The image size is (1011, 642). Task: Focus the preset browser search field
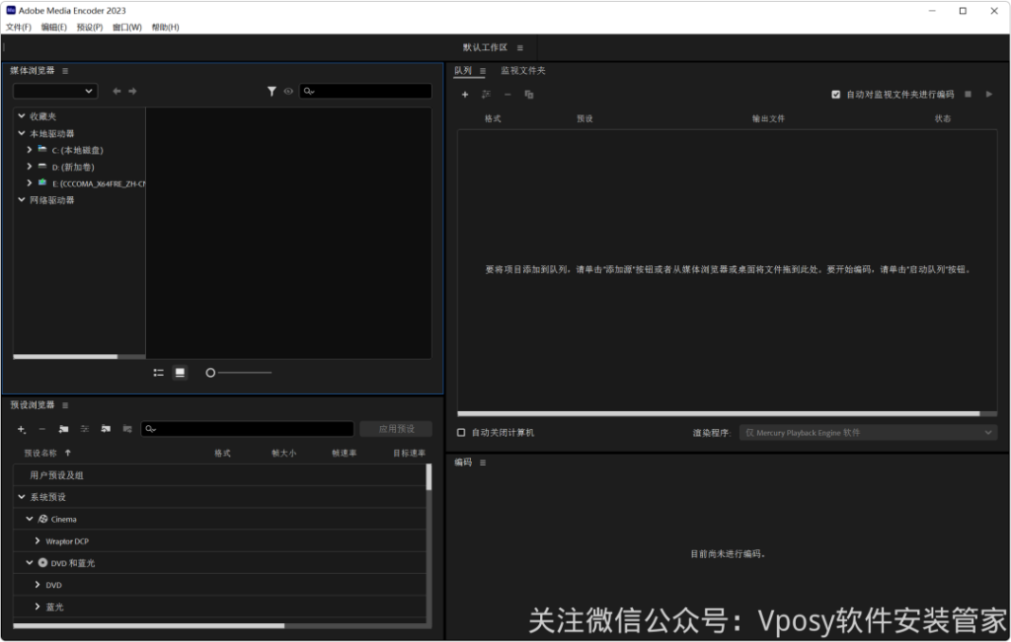(248, 429)
